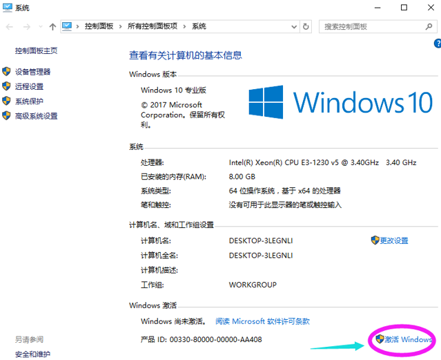The width and height of the screenshot is (441, 360).
Task: Open address bar history dropdown arrow
Action: click(293, 26)
